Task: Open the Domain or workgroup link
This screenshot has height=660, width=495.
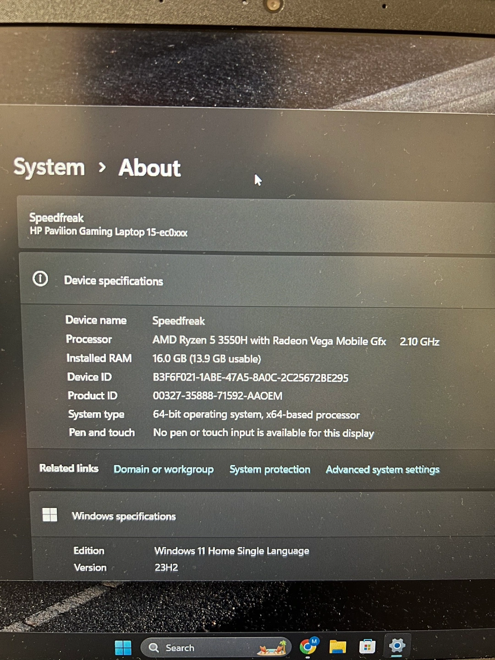Action: point(164,469)
